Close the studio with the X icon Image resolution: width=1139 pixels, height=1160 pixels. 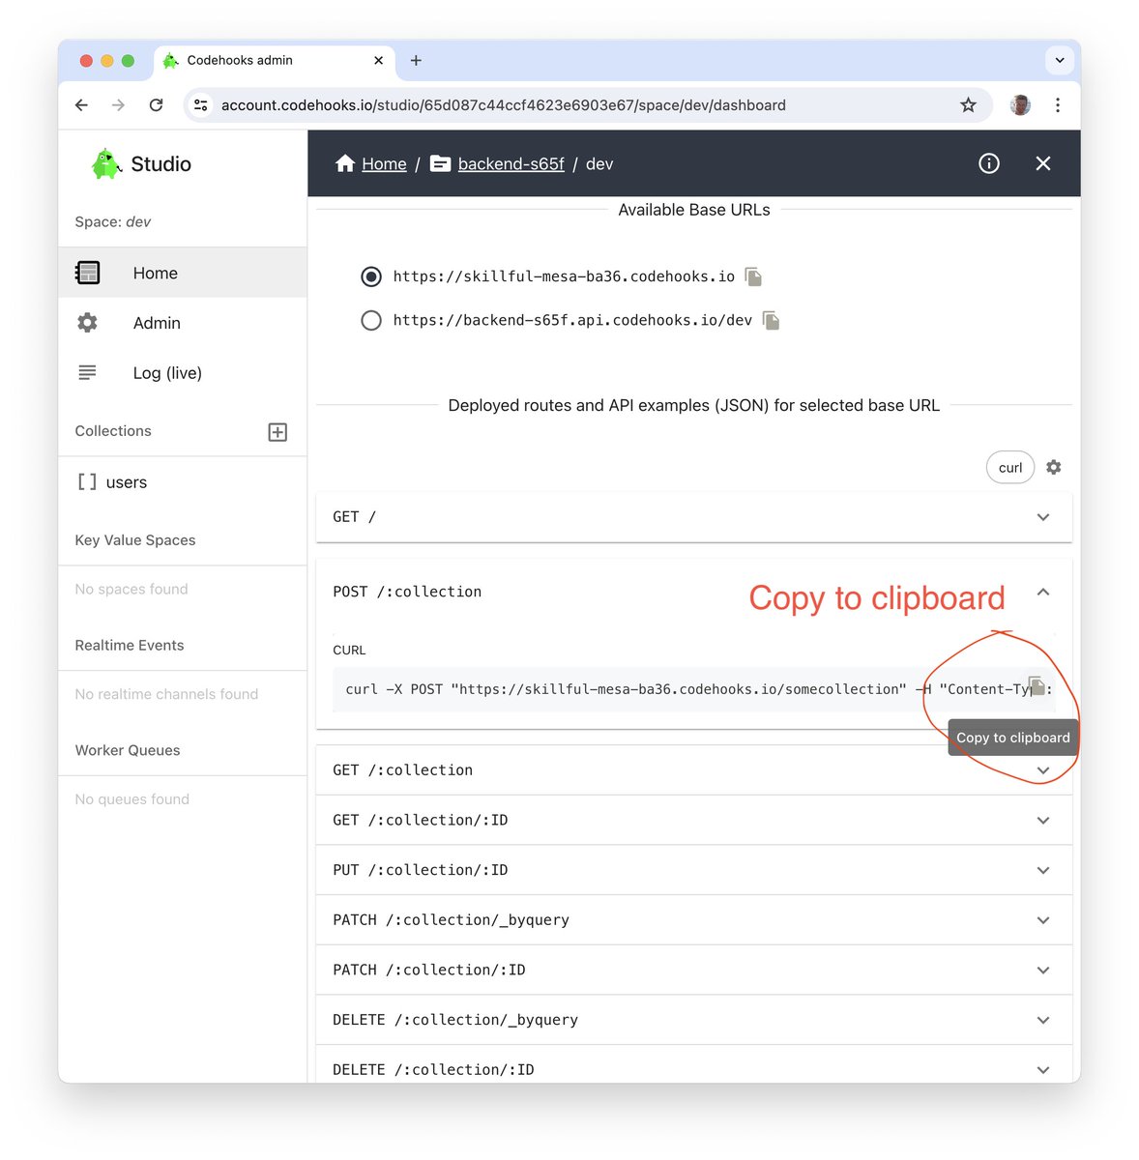coord(1043,163)
